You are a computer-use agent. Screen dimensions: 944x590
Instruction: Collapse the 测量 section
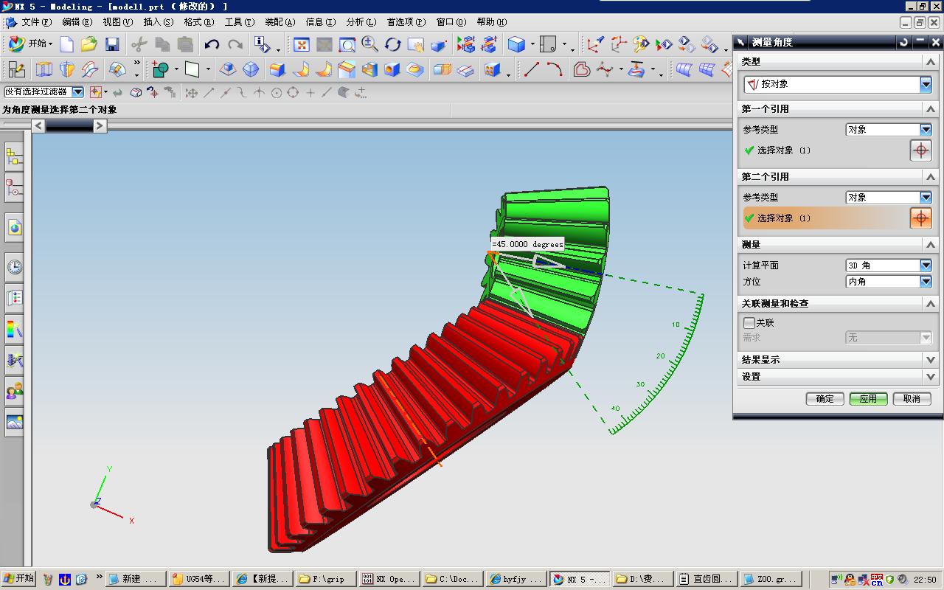(x=930, y=245)
